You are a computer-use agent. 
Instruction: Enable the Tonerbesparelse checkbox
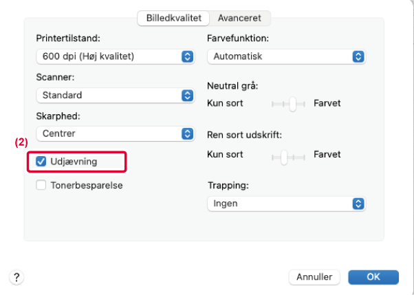click(41, 185)
